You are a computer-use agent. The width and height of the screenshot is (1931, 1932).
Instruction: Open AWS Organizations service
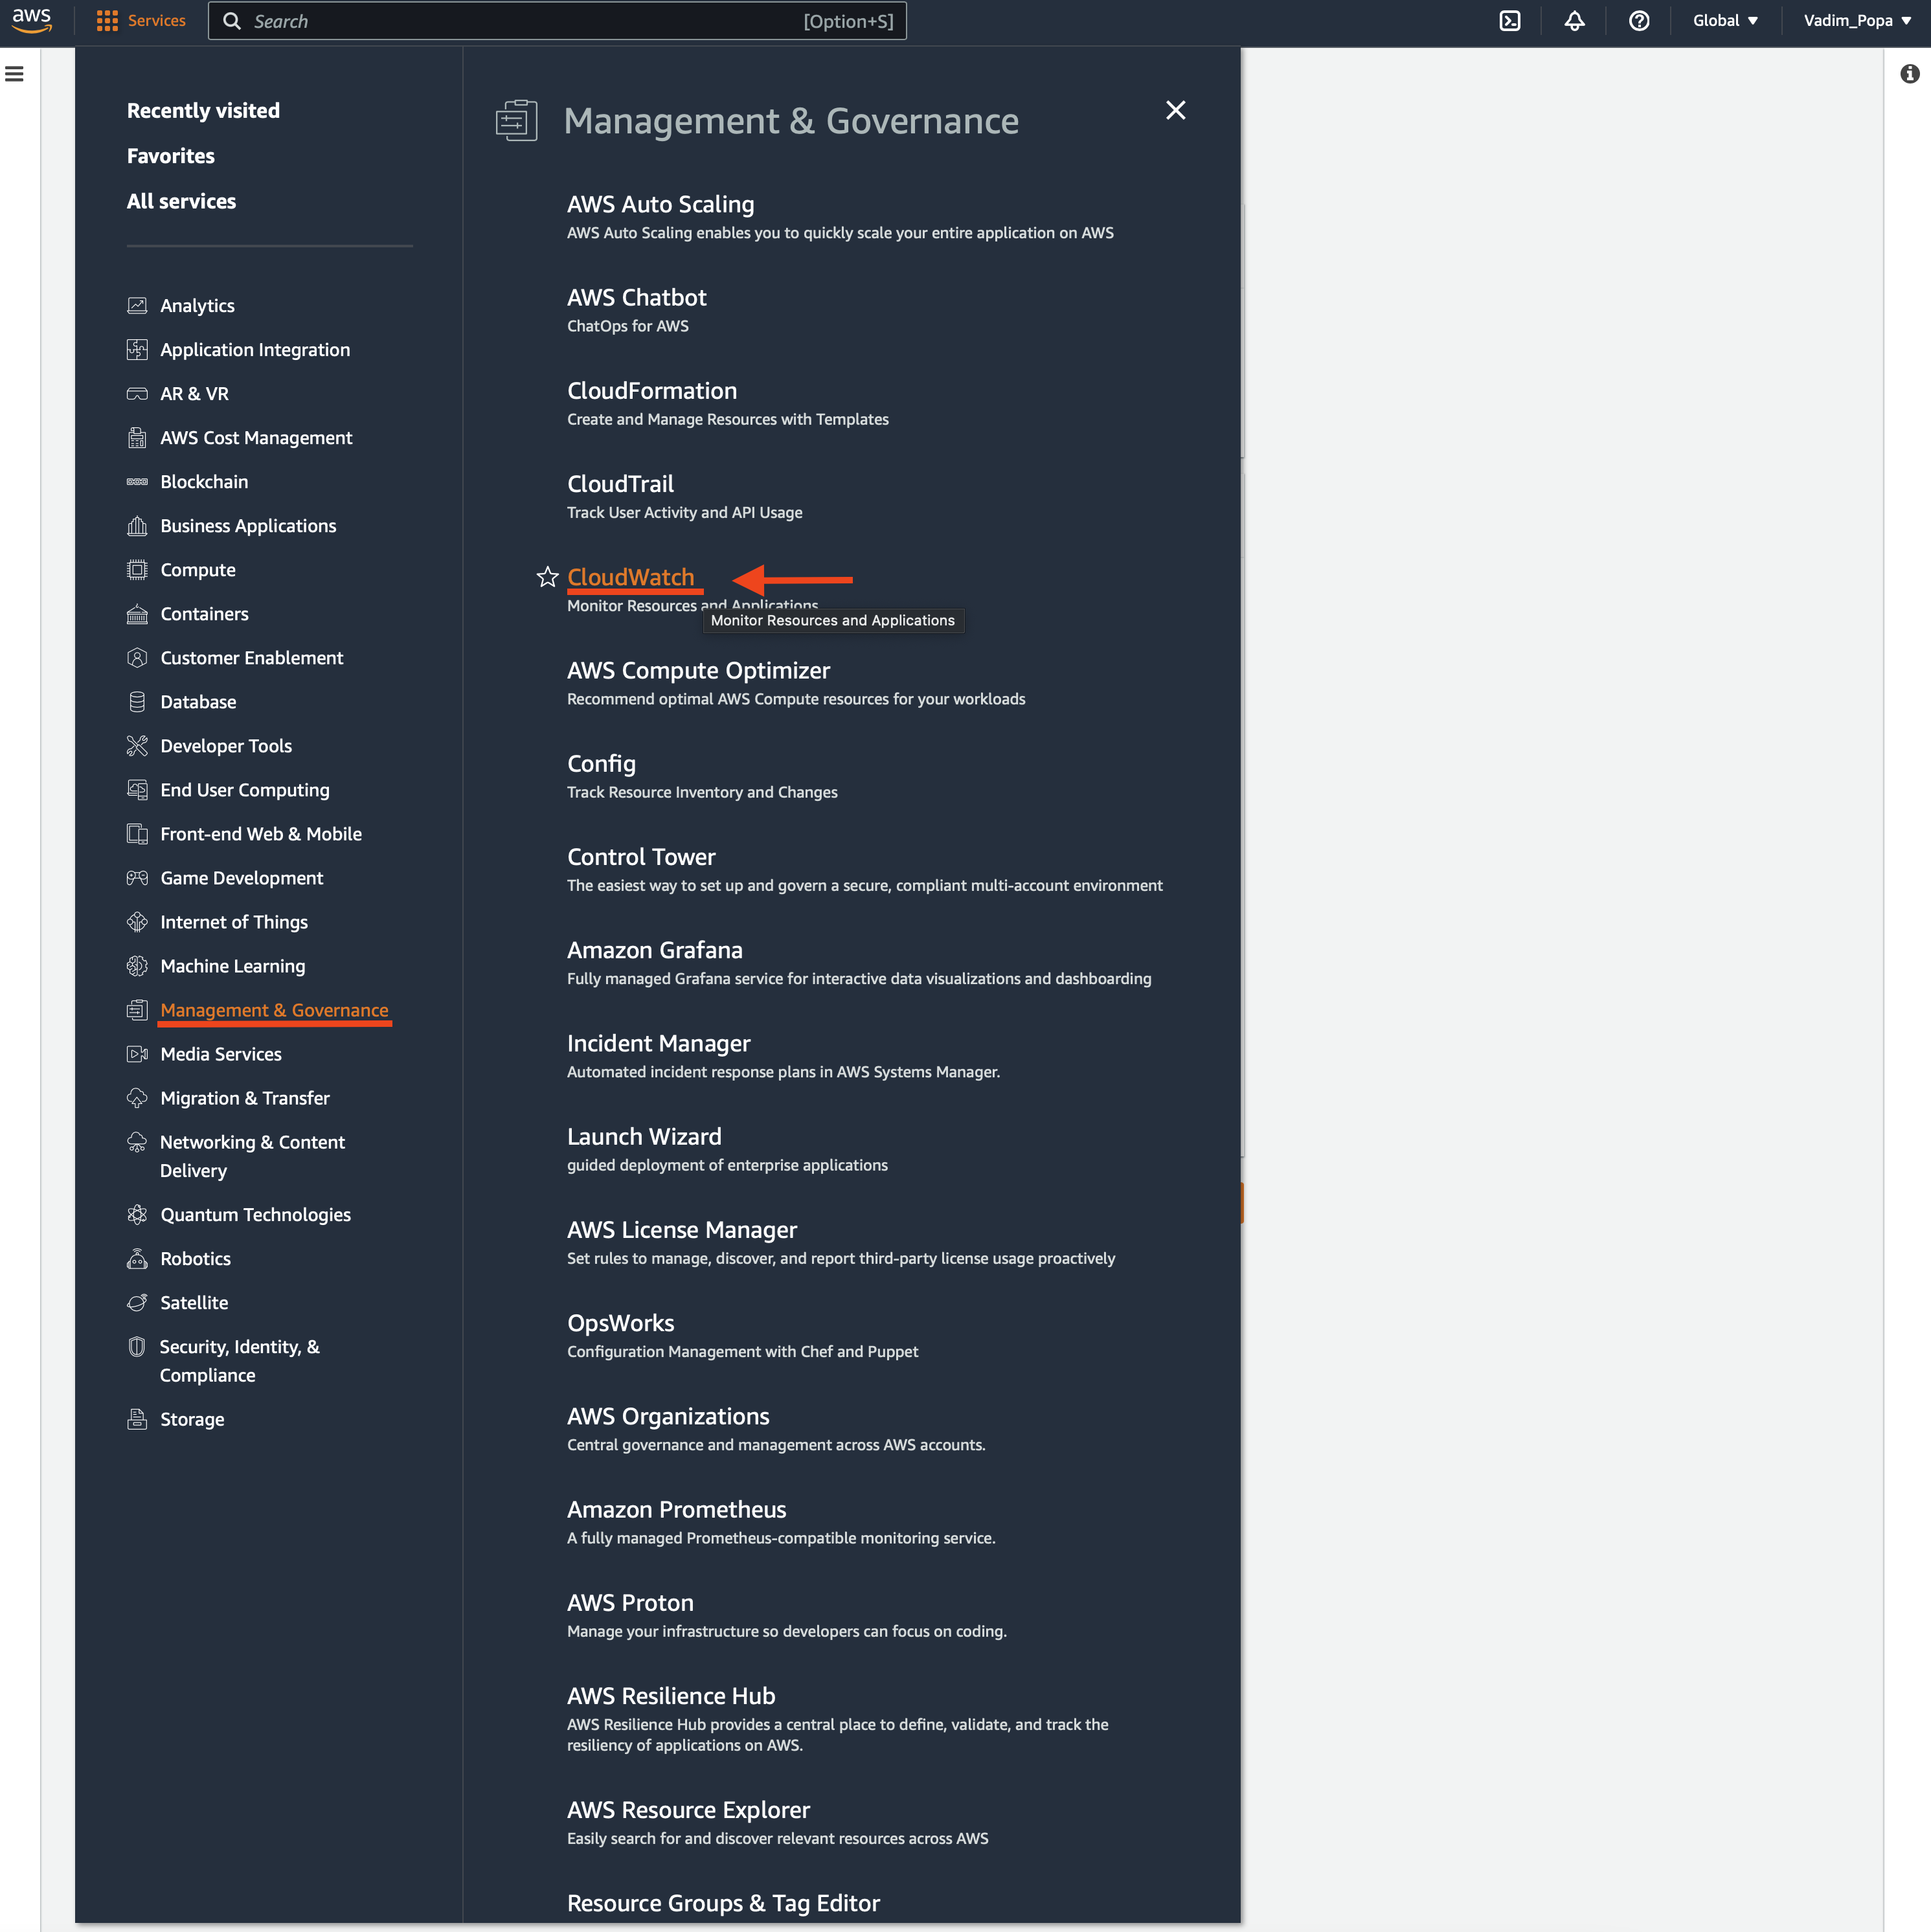(x=668, y=1416)
